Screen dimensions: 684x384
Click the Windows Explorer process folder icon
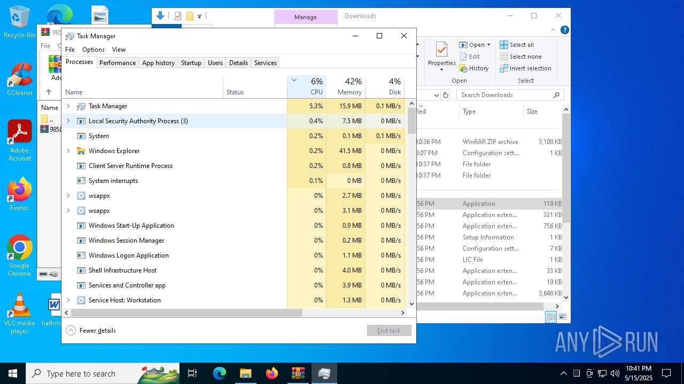click(81, 151)
